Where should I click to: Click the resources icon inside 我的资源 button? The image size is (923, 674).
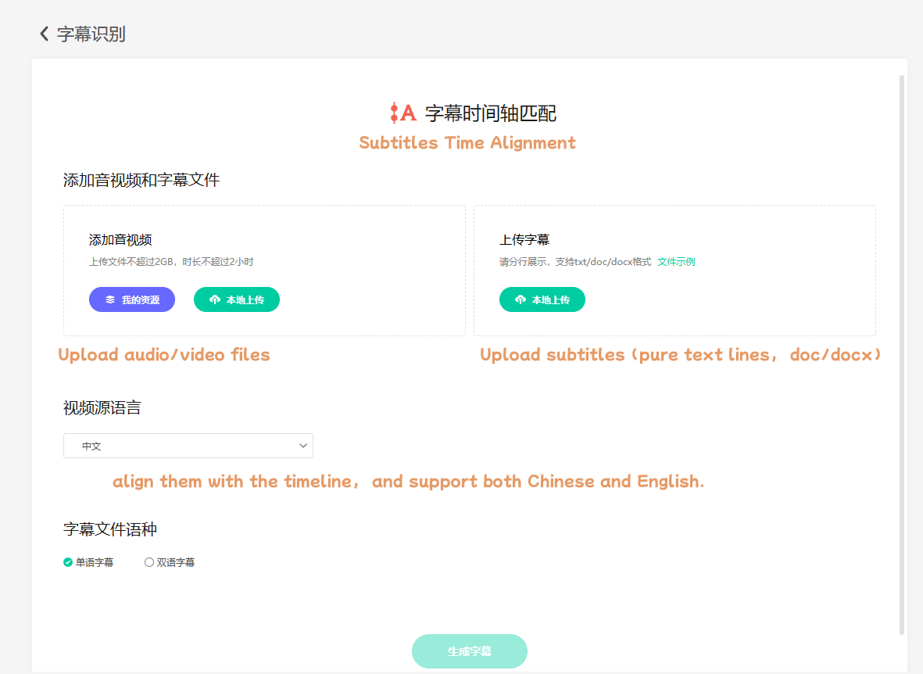pos(109,299)
